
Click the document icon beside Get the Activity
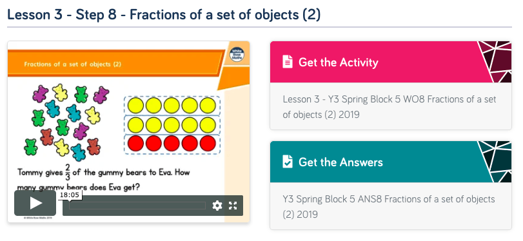pyautogui.click(x=288, y=62)
